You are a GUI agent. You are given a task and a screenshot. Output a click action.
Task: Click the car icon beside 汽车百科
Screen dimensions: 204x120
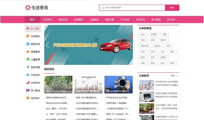[28, 75]
